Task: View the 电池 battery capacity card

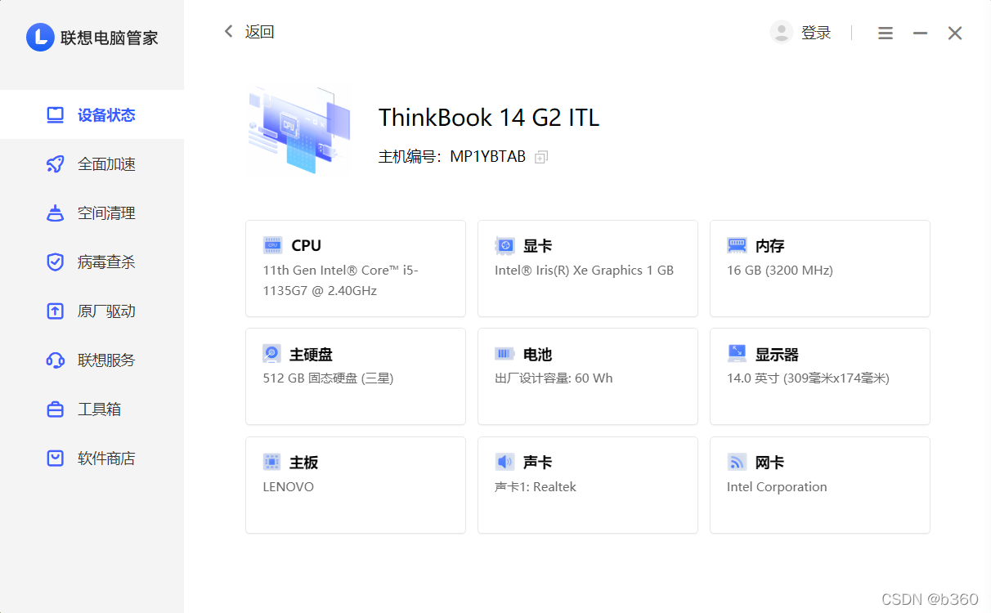Action: (x=587, y=376)
